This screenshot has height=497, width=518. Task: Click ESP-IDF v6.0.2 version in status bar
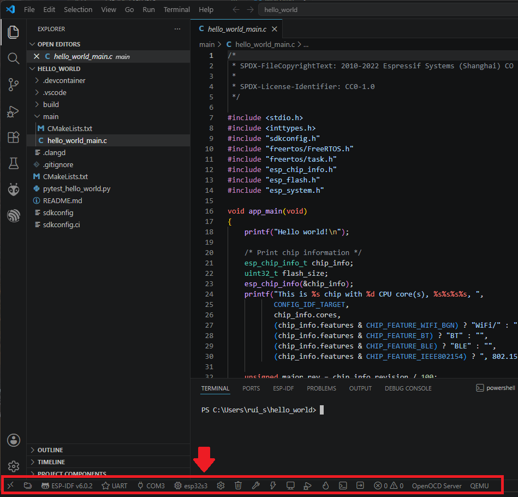click(67, 486)
